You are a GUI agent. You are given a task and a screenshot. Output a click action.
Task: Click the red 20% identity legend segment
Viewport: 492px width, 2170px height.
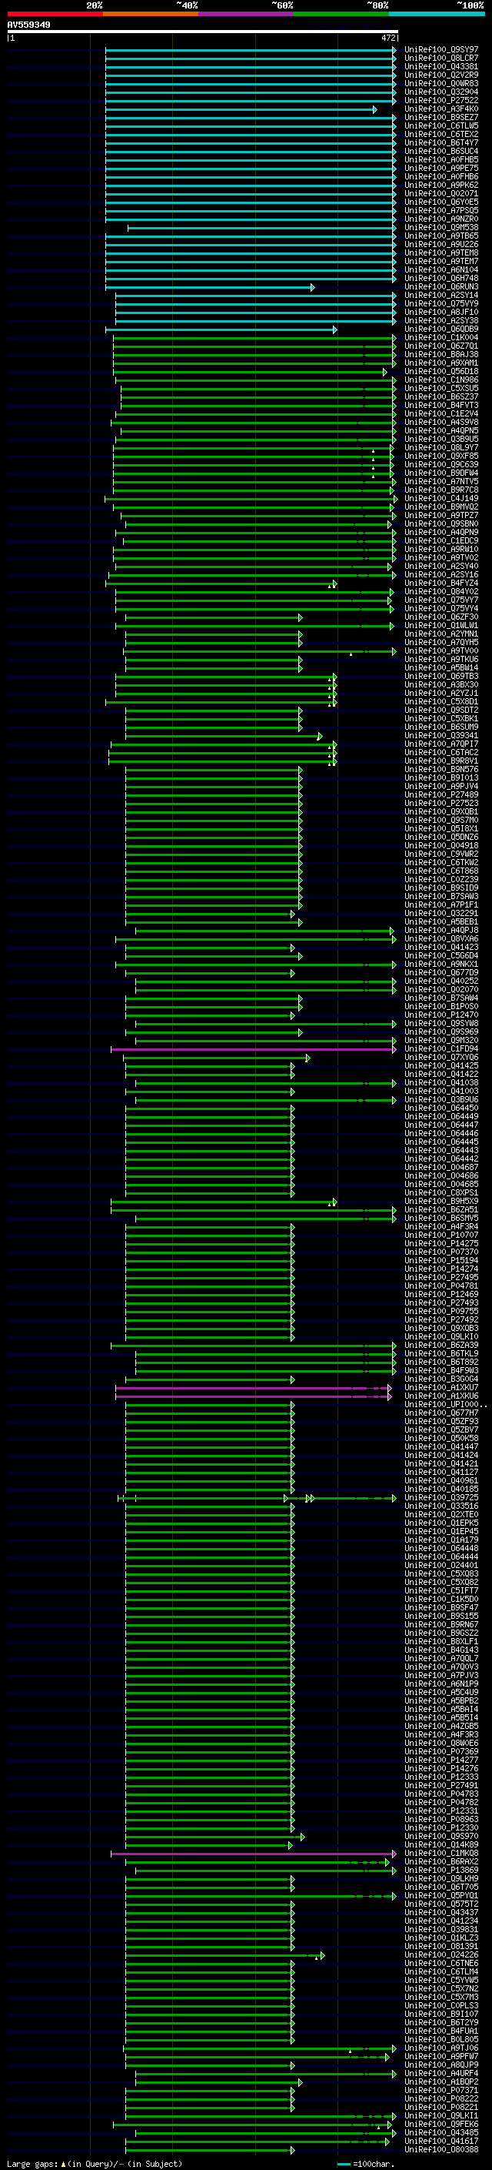(55, 14)
